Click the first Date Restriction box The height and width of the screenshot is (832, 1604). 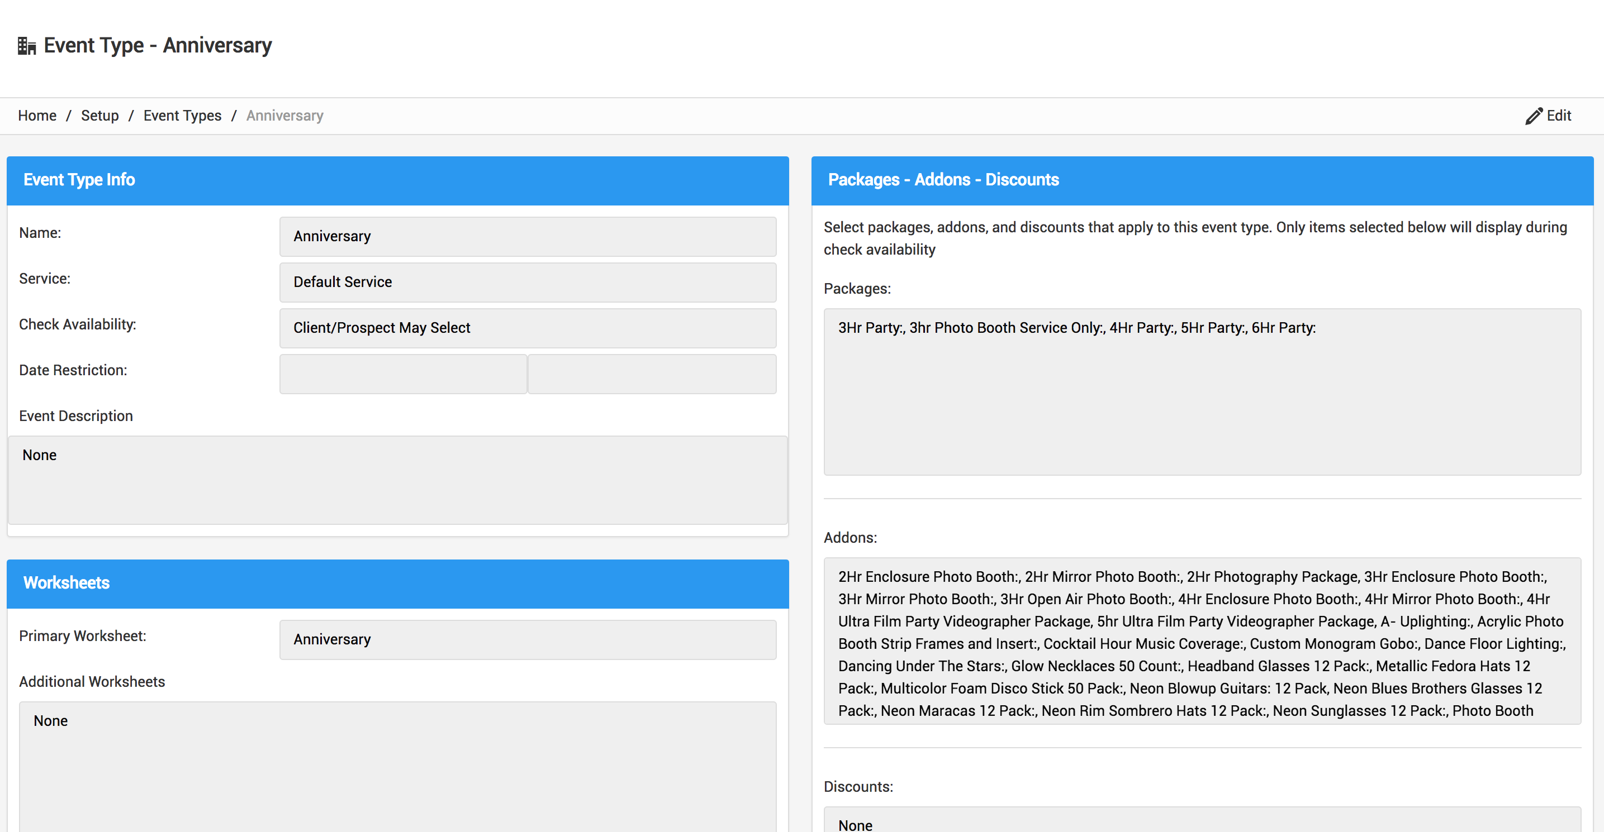coord(403,374)
